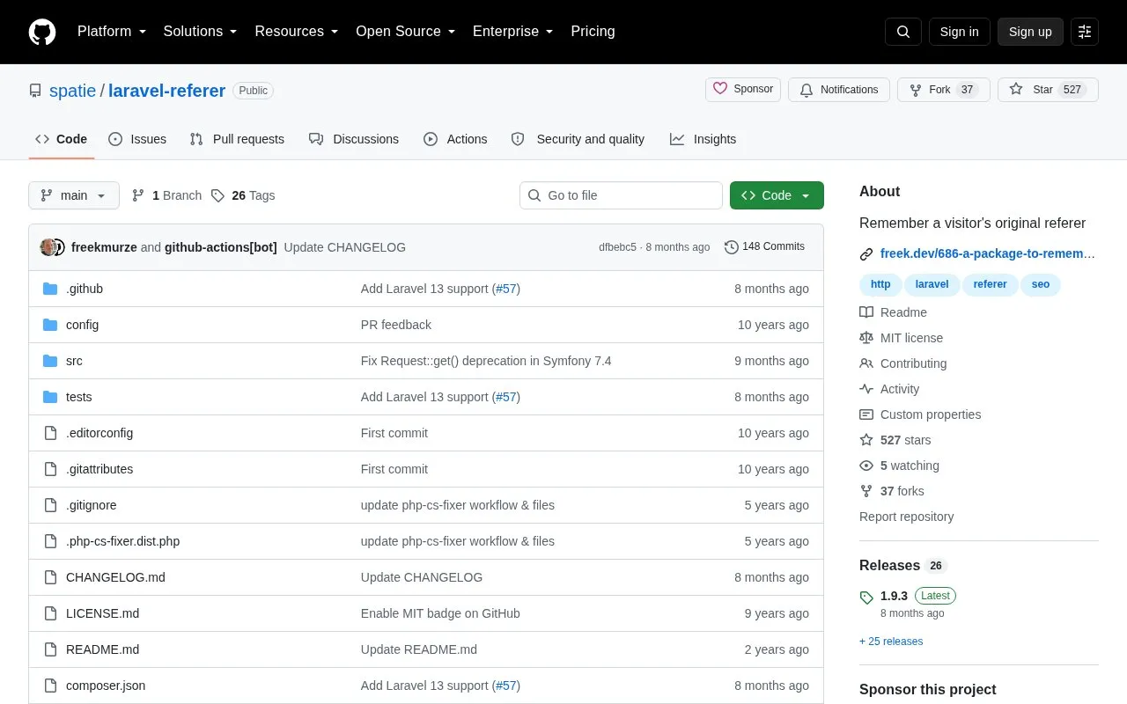Click the Sponsor heart button
1127x704 pixels.
(x=743, y=90)
